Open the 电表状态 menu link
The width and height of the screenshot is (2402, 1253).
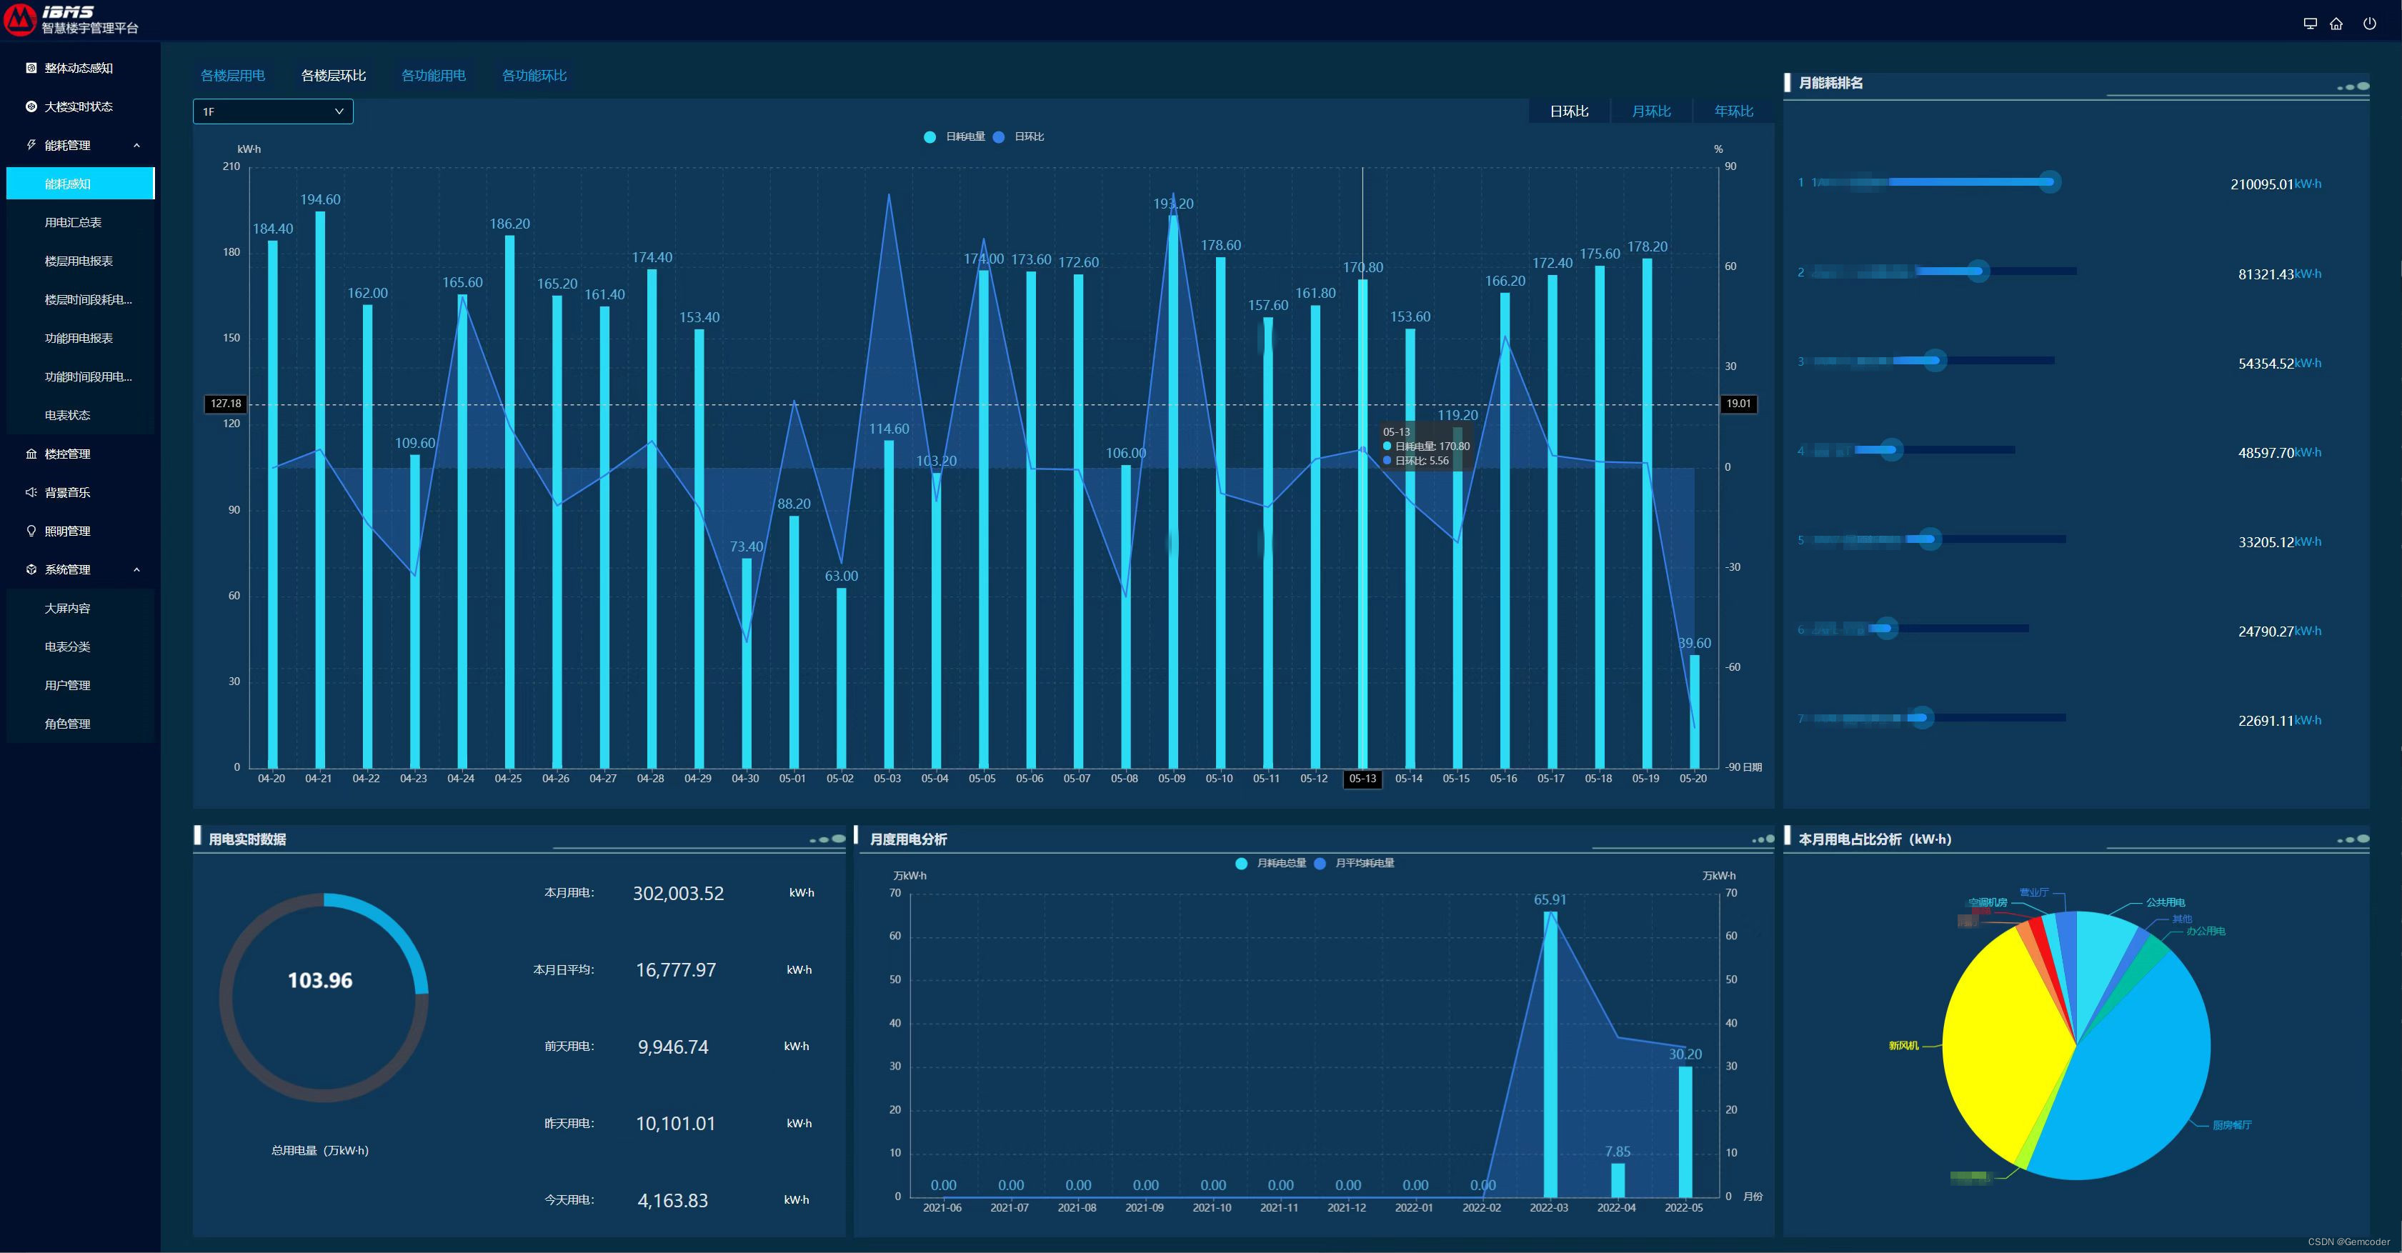67,416
